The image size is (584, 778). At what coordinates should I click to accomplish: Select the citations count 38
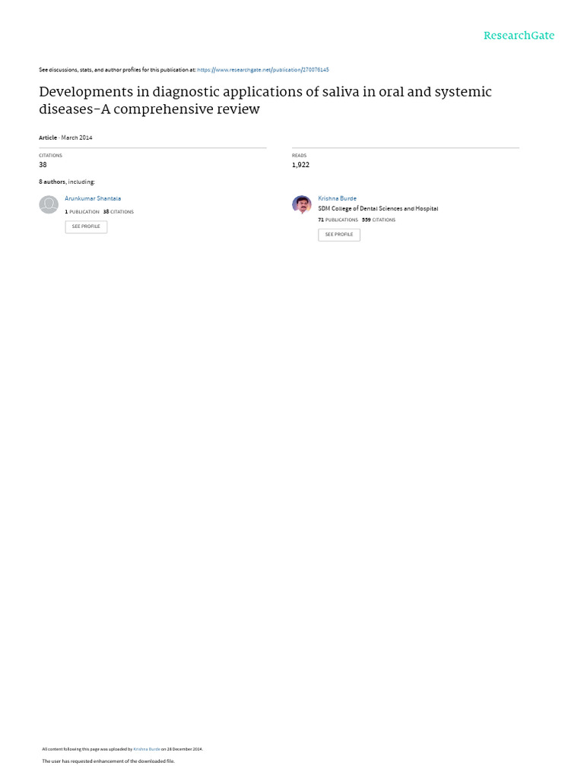click(43, 165)
